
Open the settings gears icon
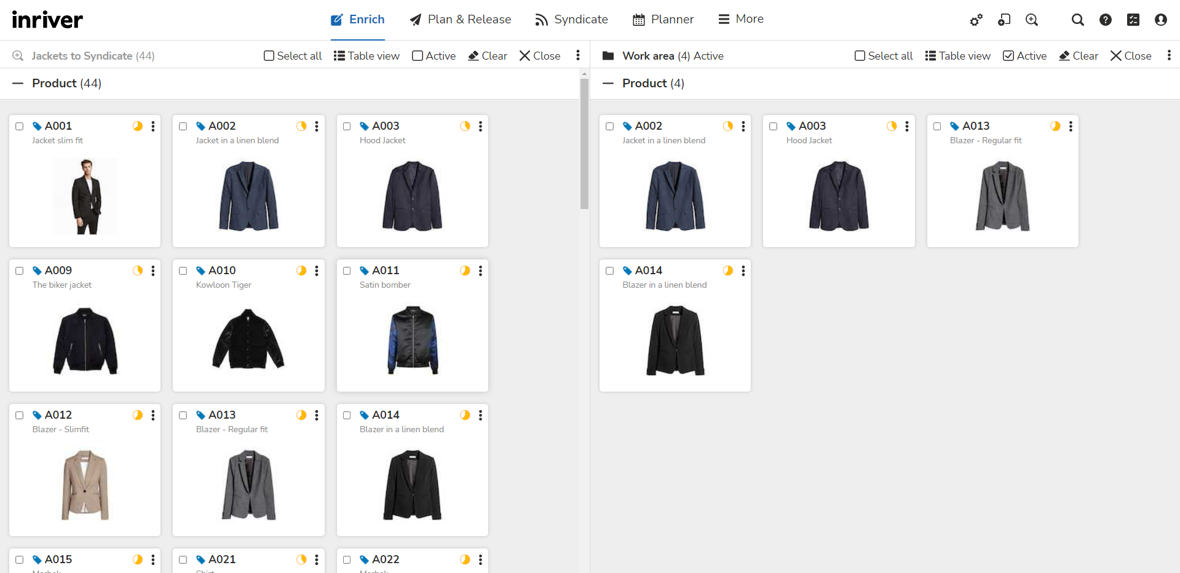(x=976, y=20)
